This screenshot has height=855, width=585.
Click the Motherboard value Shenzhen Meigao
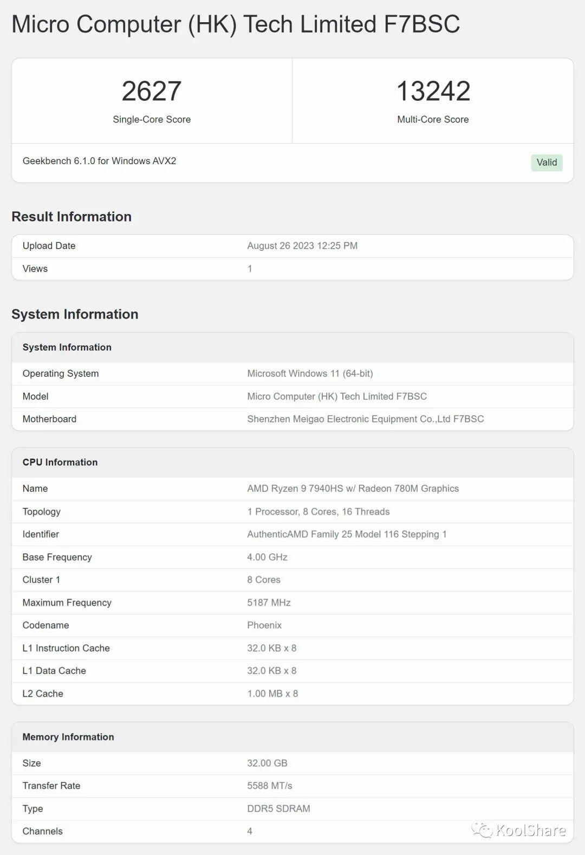365,419
